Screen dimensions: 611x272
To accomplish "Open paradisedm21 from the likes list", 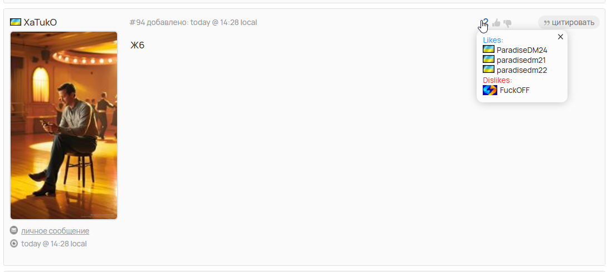I will 521,60.
